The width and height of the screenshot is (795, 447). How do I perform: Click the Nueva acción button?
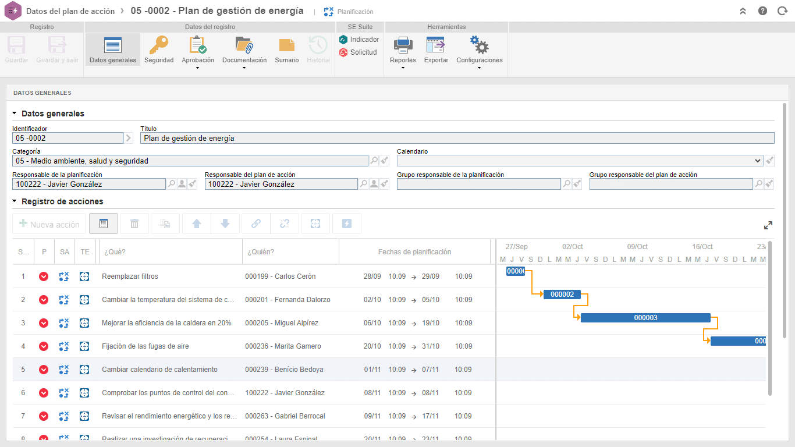49,224
